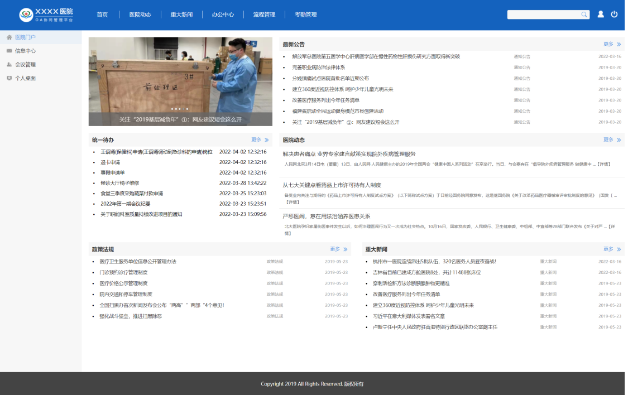Select 考勤管理 from the top navigation

(305, 15)
